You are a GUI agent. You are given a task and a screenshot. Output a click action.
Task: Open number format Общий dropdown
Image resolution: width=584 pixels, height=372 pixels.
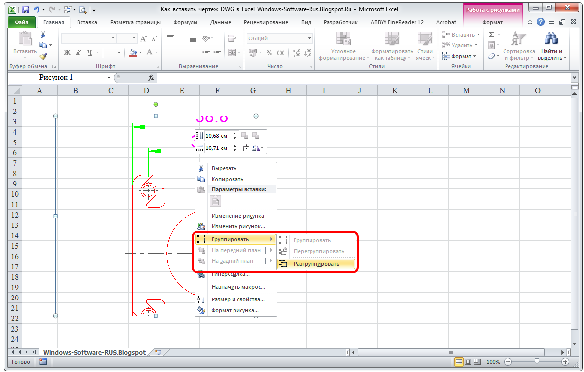tap(309, 38)
